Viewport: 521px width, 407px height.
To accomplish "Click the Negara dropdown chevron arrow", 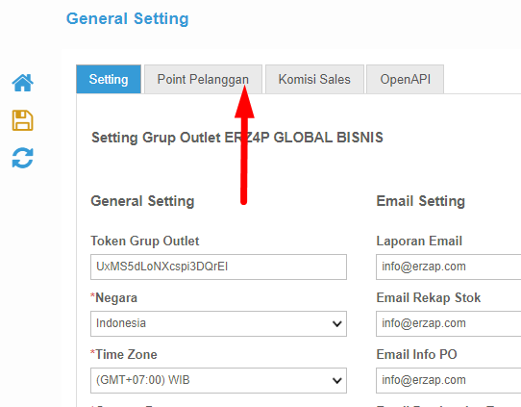I will 337,324.
